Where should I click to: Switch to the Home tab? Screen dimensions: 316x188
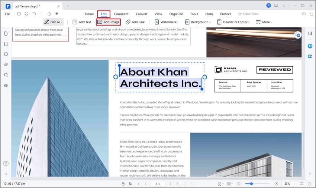[x=89, y=14]
